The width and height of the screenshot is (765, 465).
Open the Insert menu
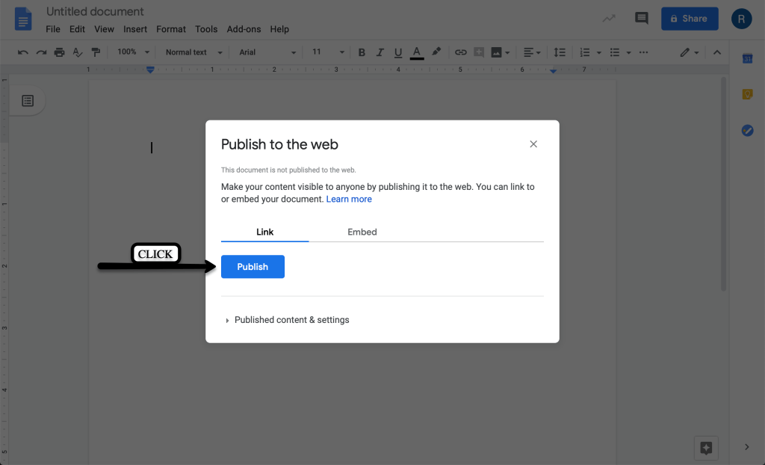point(135,29)
